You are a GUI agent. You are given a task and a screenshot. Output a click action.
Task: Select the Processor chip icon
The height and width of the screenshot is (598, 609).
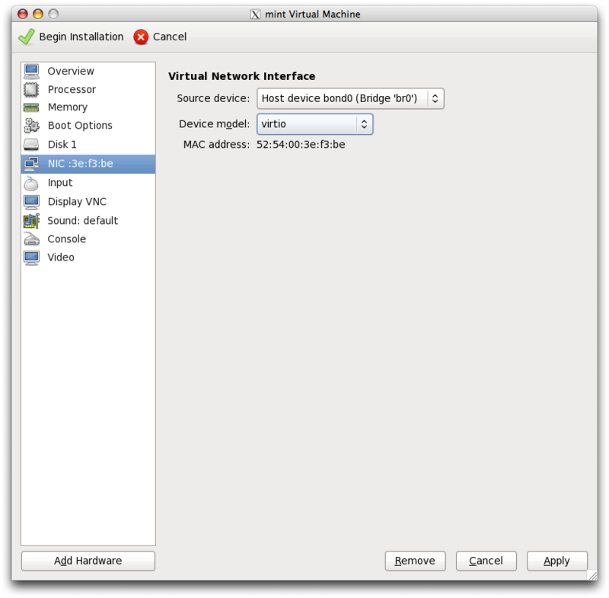31,89
